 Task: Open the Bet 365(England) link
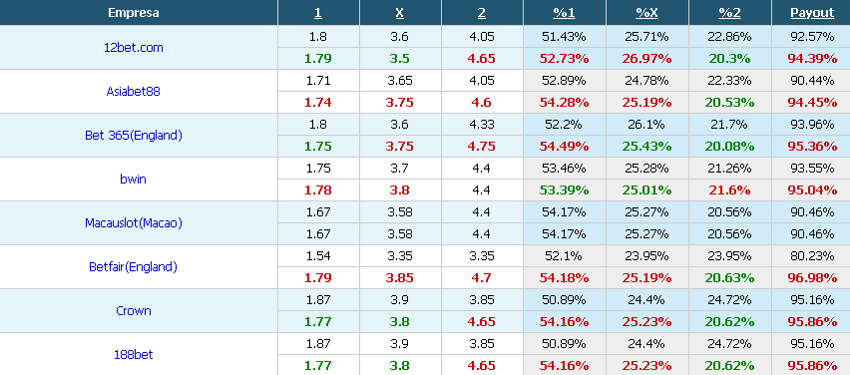134,135
